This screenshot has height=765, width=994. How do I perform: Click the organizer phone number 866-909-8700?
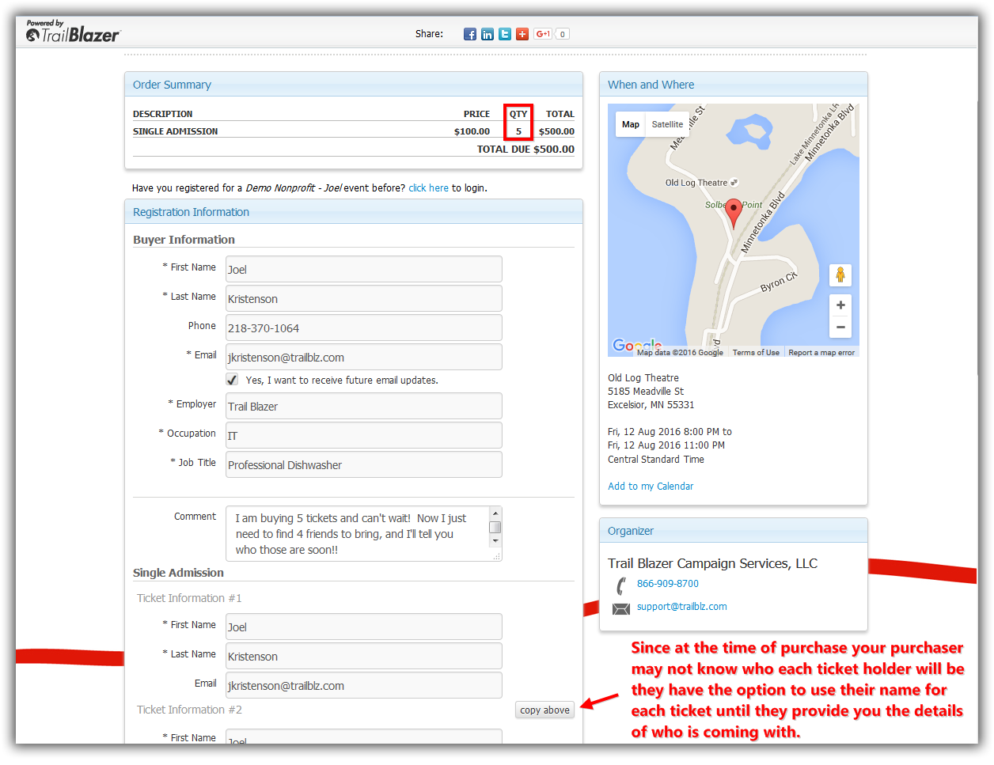[x=668, y=584]
